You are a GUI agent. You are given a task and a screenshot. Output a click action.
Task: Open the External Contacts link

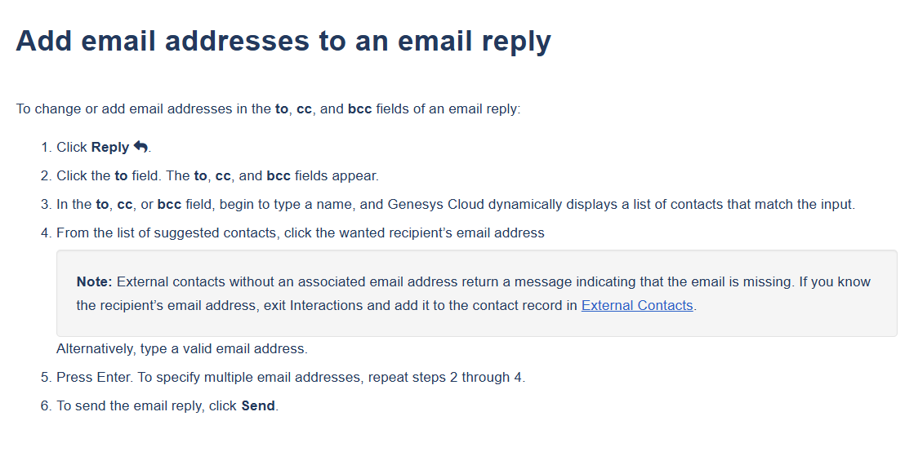[636, 306]
